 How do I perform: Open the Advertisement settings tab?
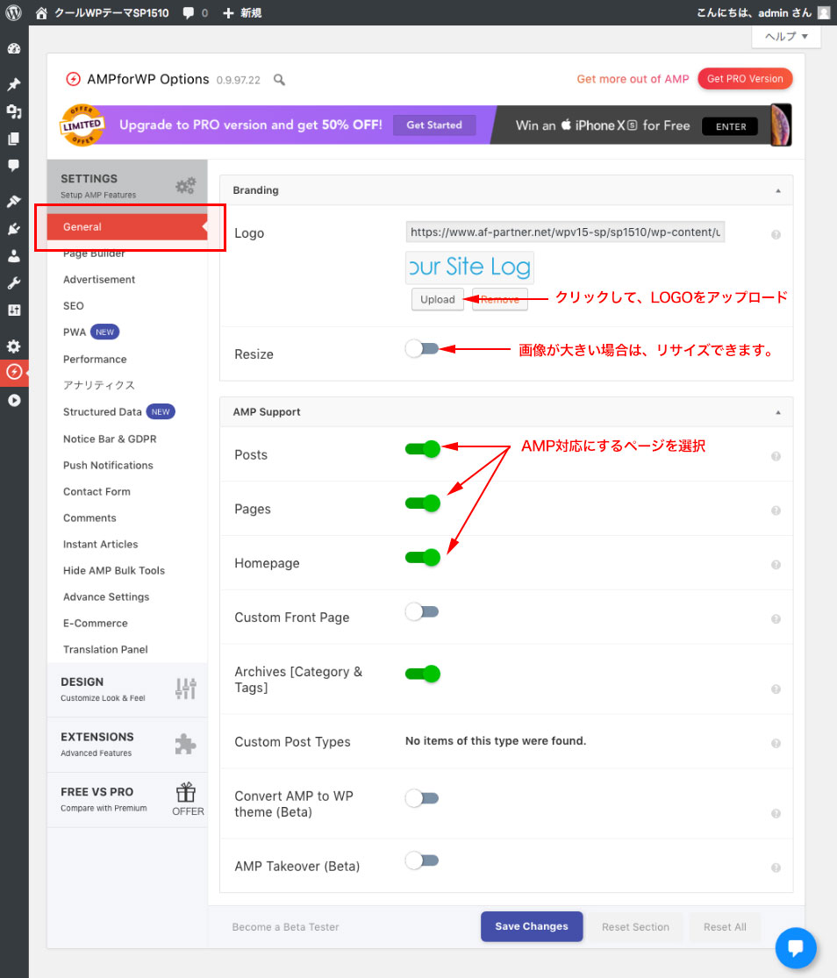coord(98,280)
